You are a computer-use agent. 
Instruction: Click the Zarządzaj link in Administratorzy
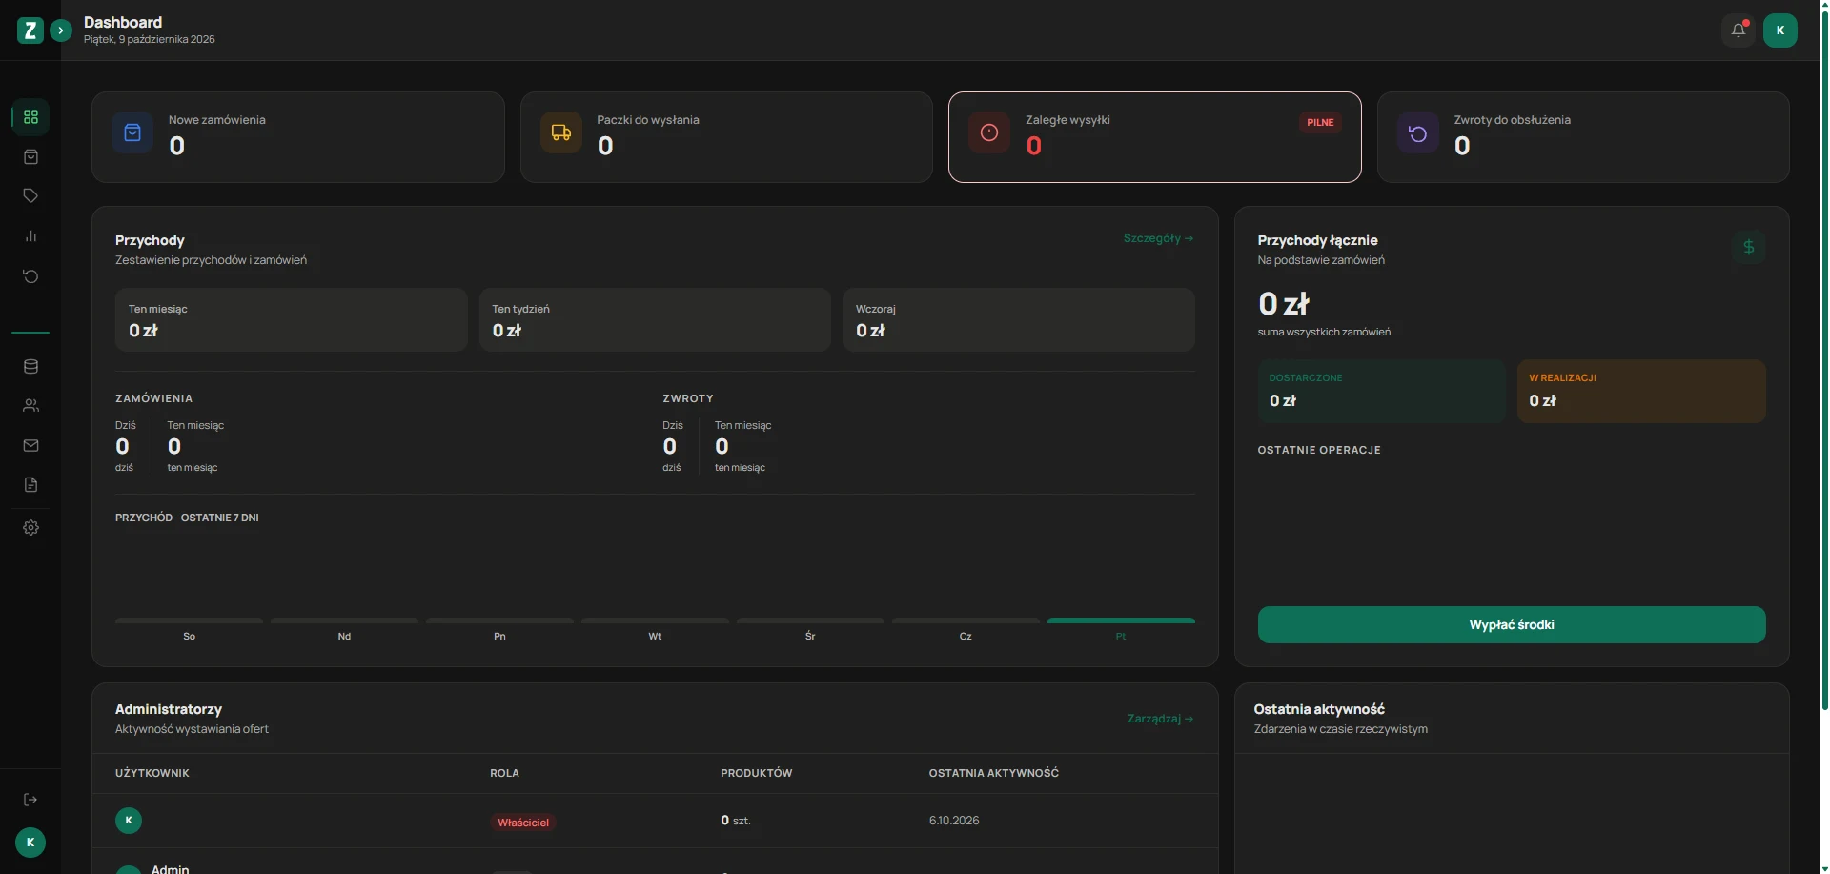tap(1160, 719)
